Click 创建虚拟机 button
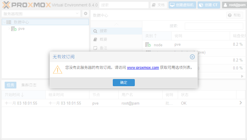 point(182,5)
